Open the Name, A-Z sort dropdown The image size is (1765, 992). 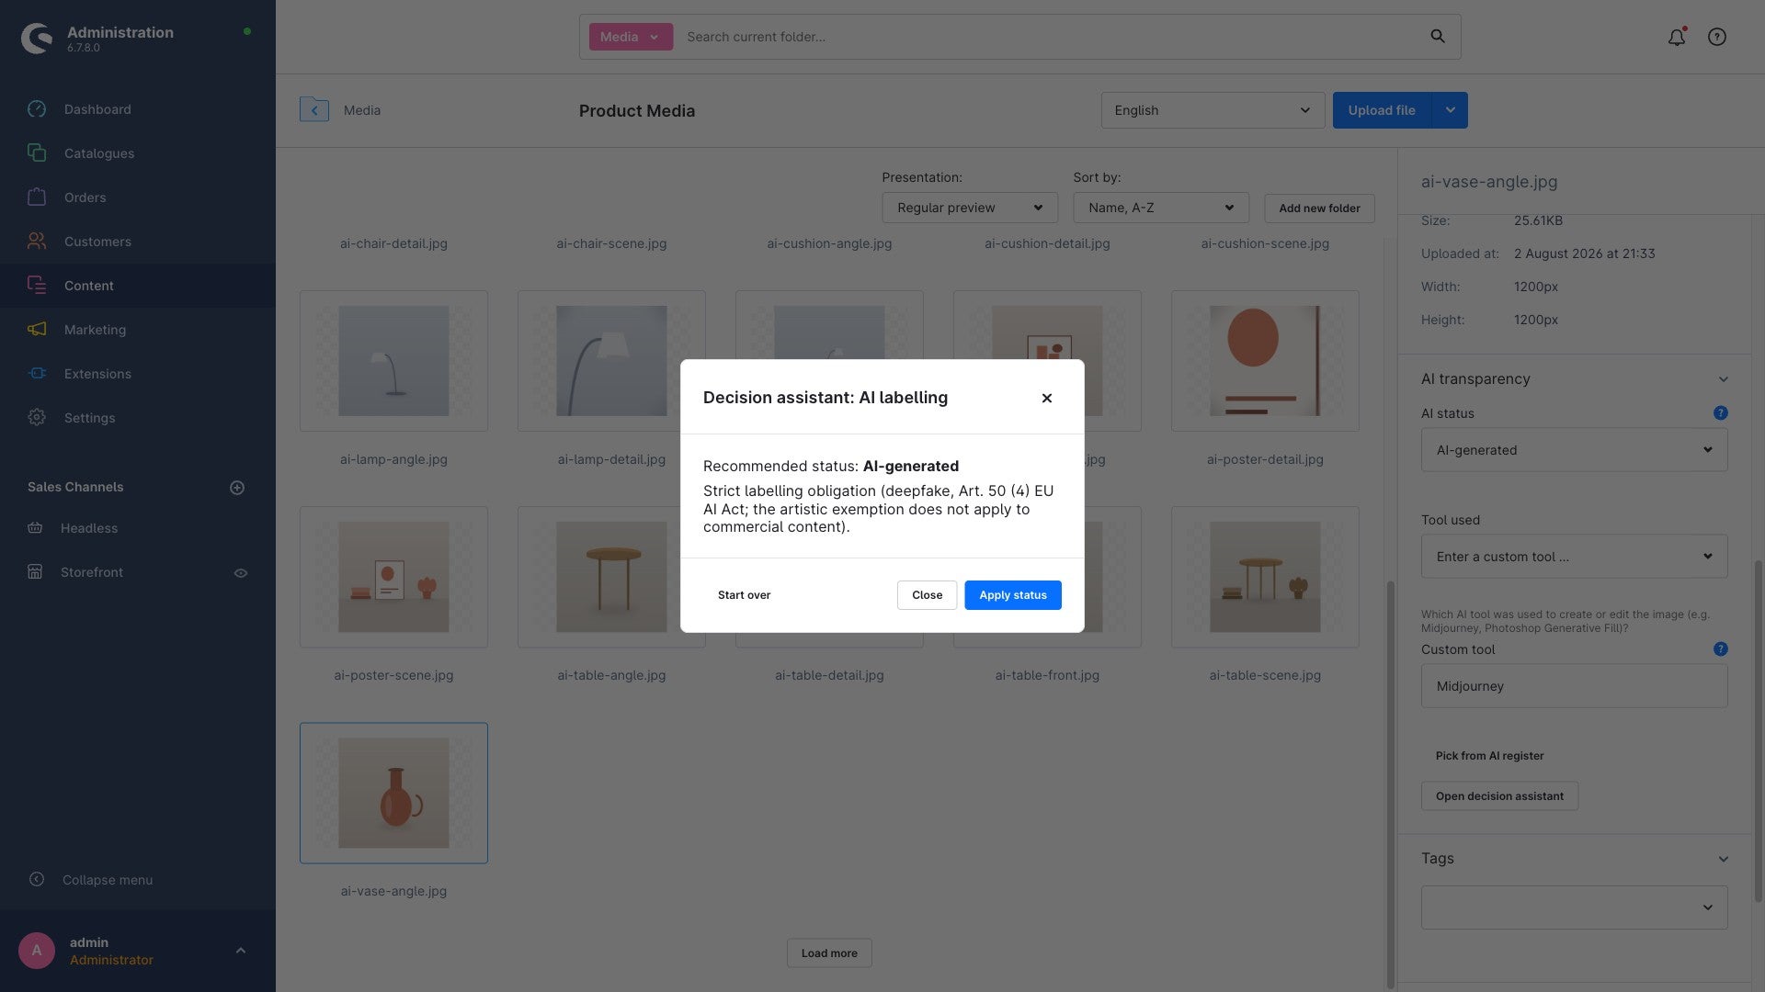tap(1161, 208)
